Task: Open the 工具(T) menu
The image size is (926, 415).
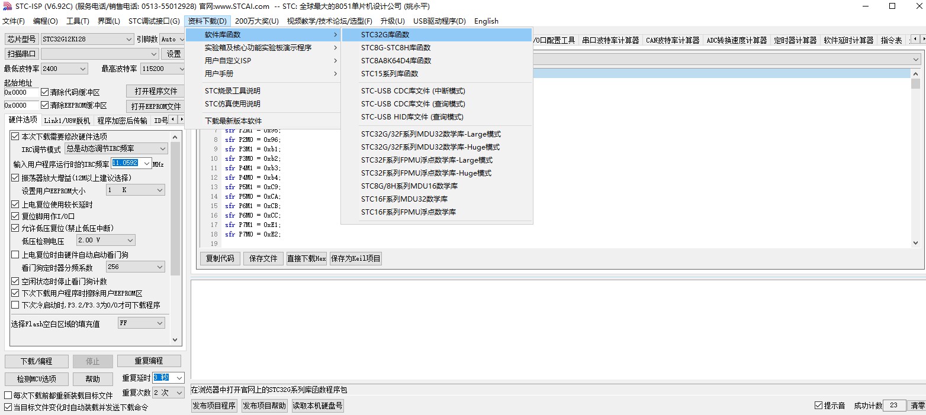Action: [x=78, y=21]
